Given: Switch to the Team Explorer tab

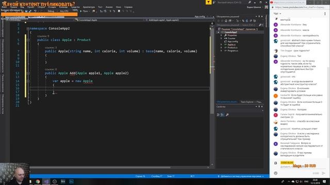Looking at the screenshot, I should (x=251, y=102).
